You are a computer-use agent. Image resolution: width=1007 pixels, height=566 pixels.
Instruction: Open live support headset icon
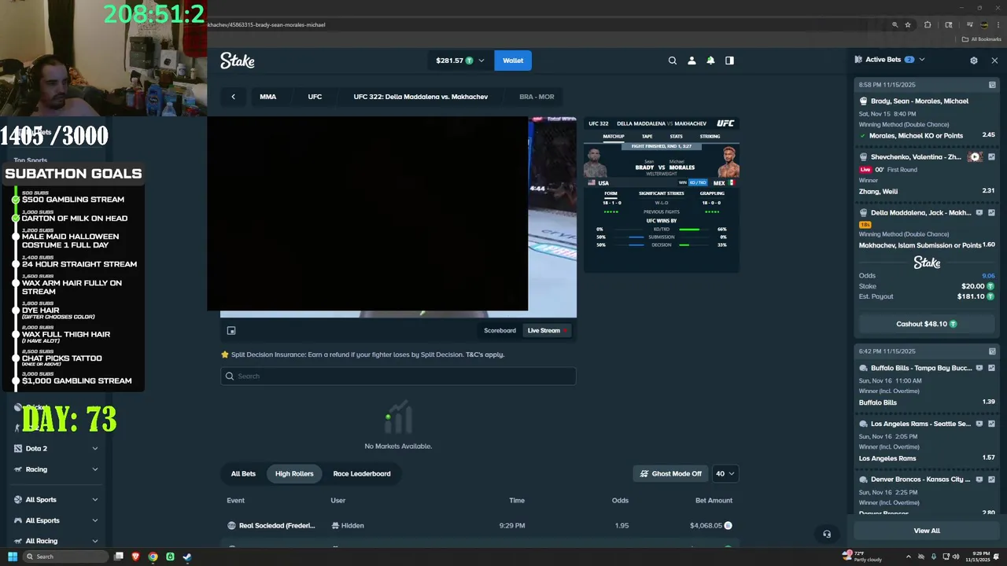point(827,534)
